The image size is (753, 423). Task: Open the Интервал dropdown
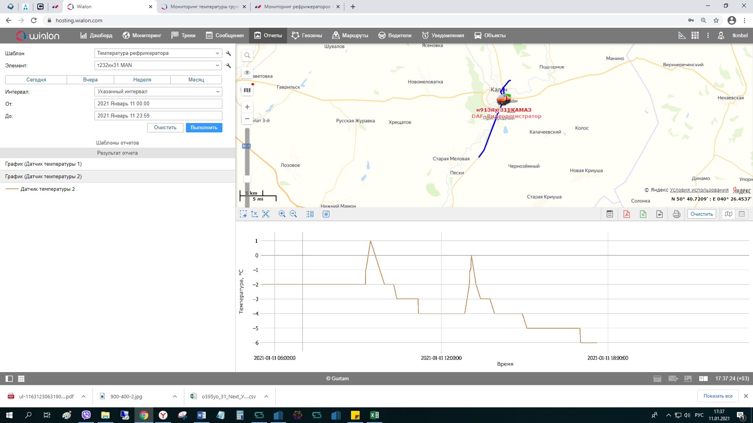point(158,92)
